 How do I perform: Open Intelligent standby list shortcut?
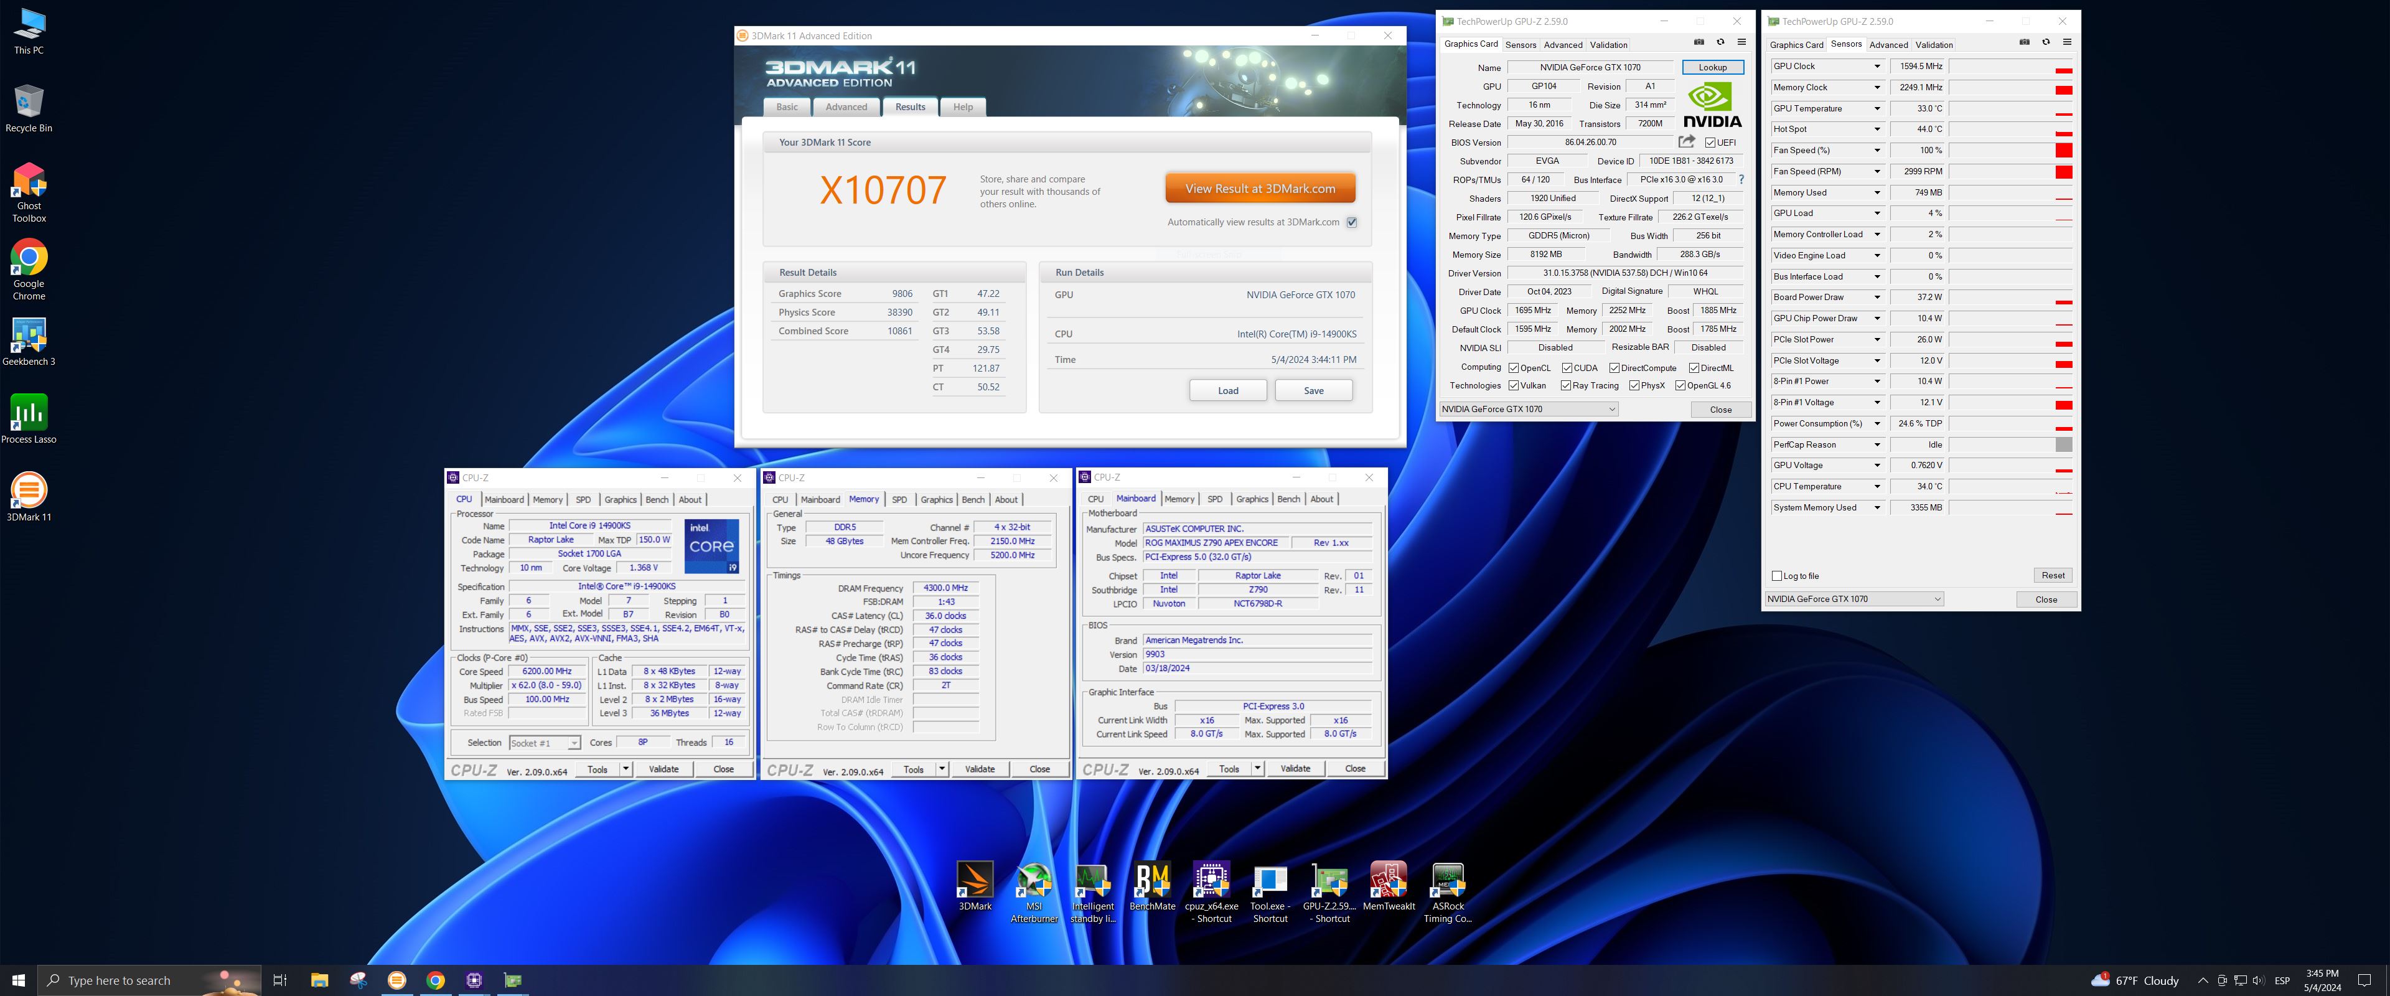[x=1092, y=892]
